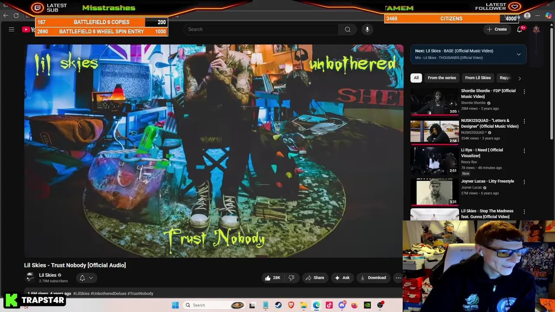
Task: Like the video with thumbs-up
Action: [x=273, y=278]
